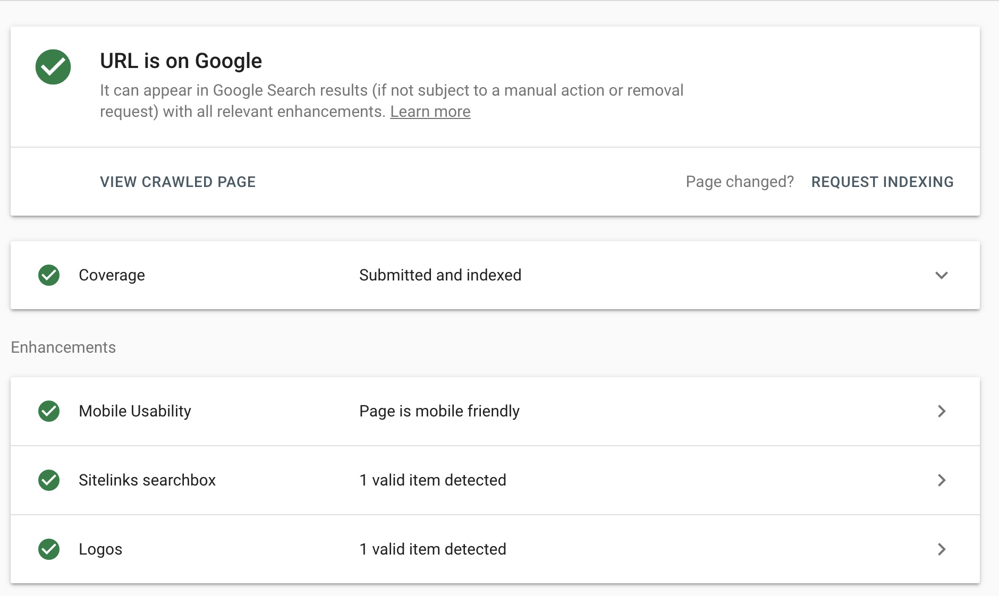
Task: Click Request Indexing button
Action: pos(882,182)
